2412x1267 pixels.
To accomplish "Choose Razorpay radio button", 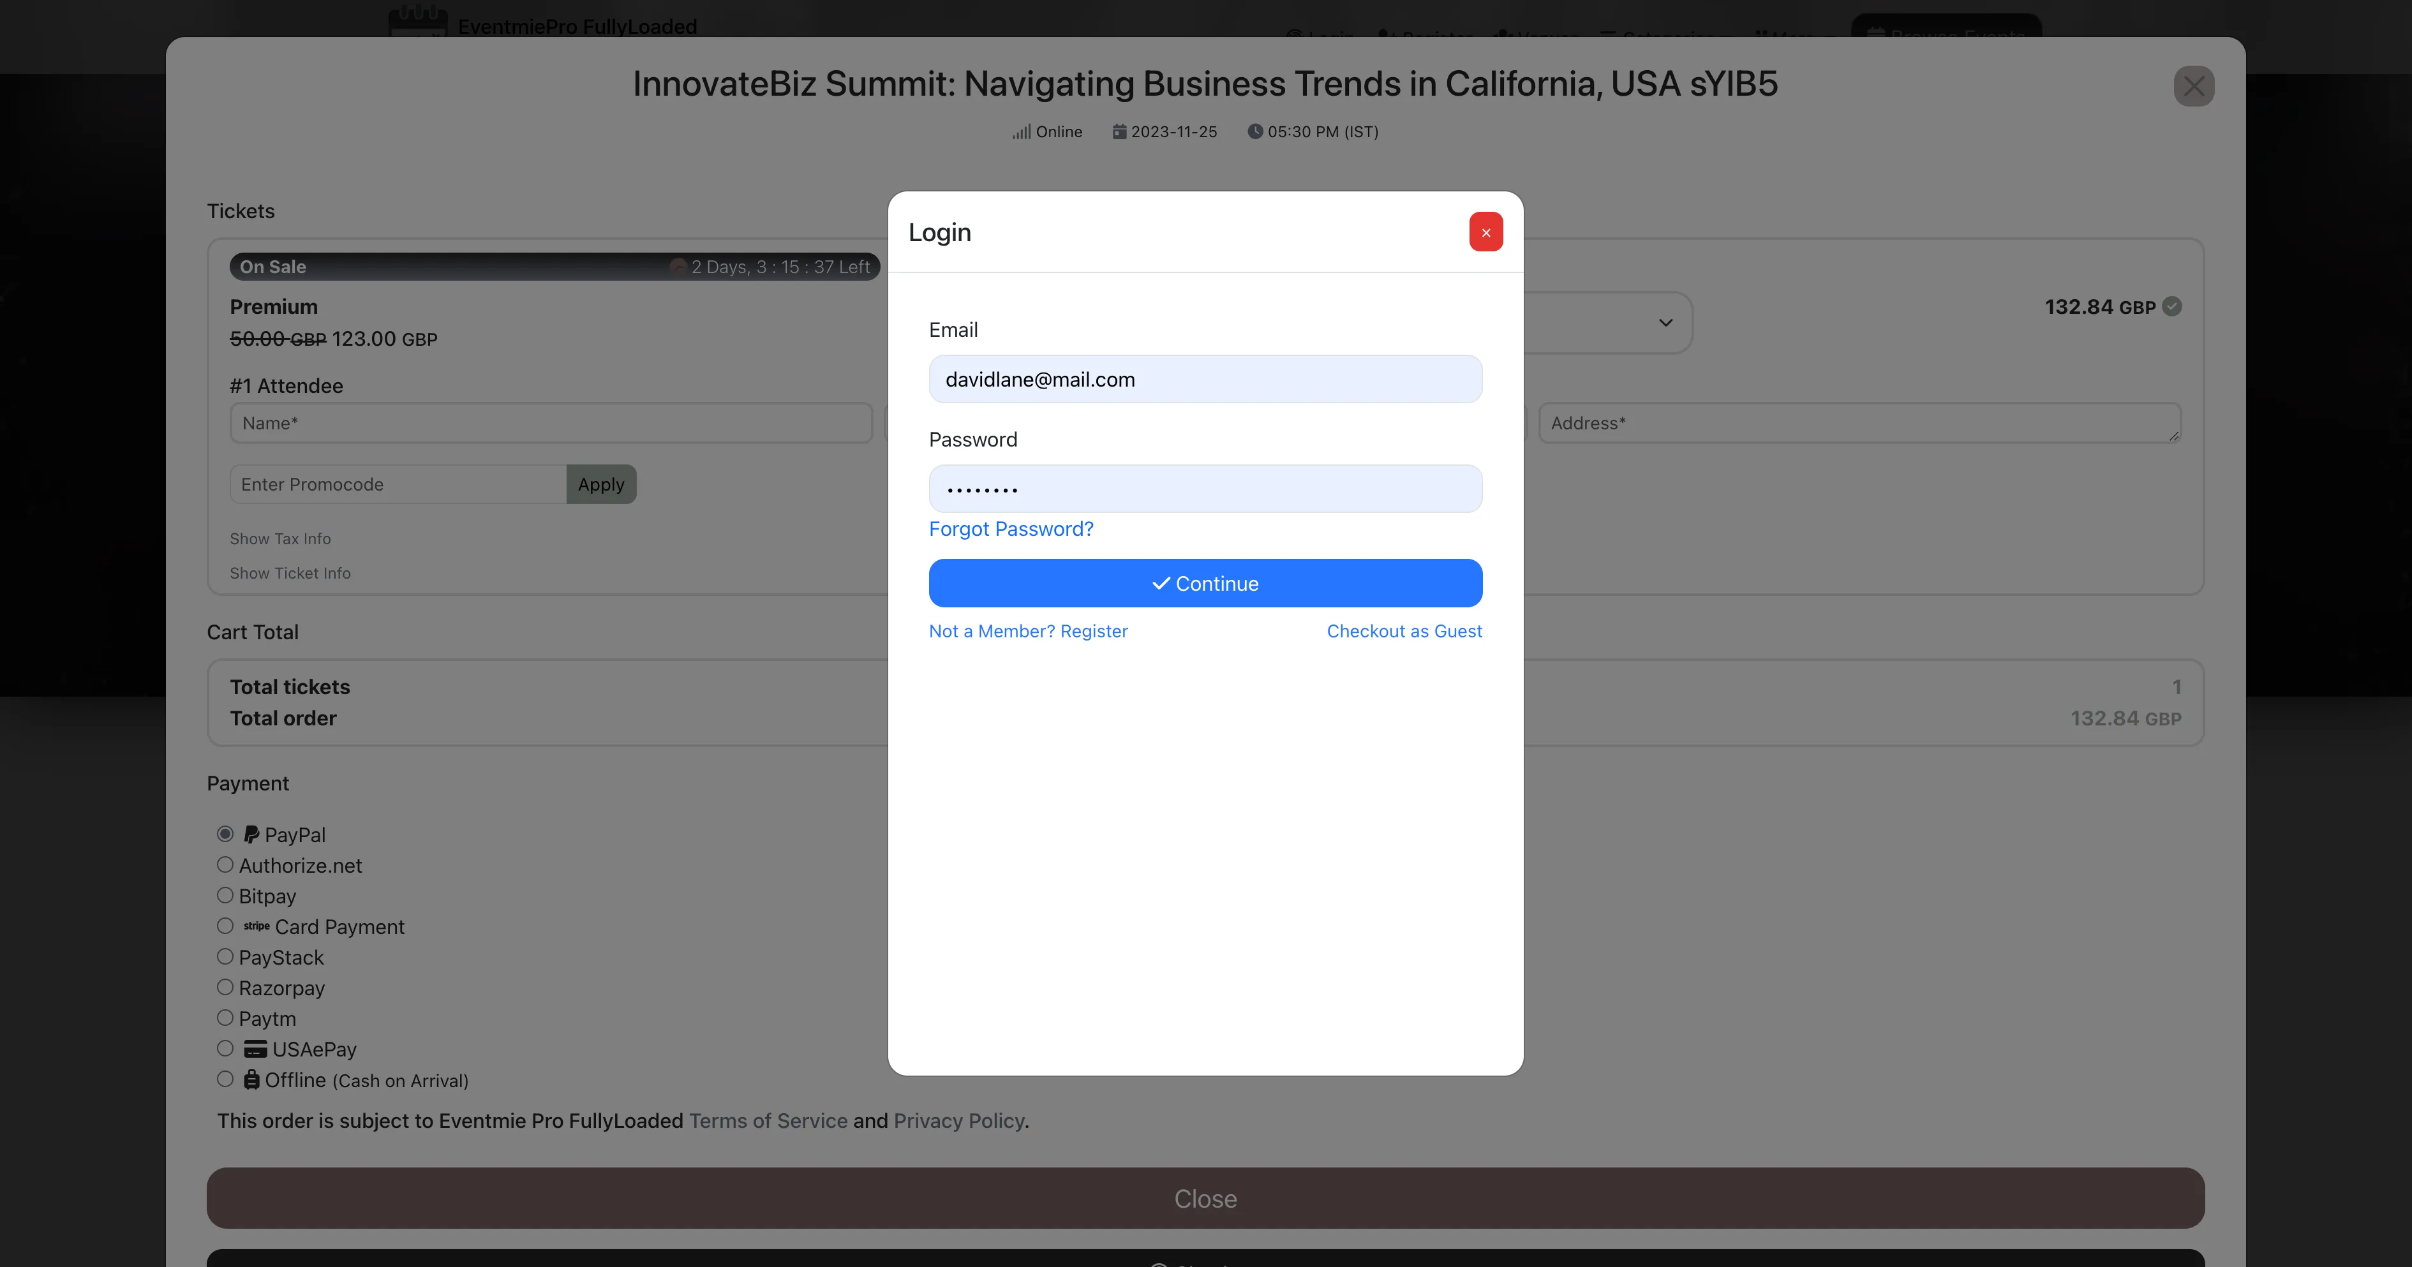I will click(225, 987).
